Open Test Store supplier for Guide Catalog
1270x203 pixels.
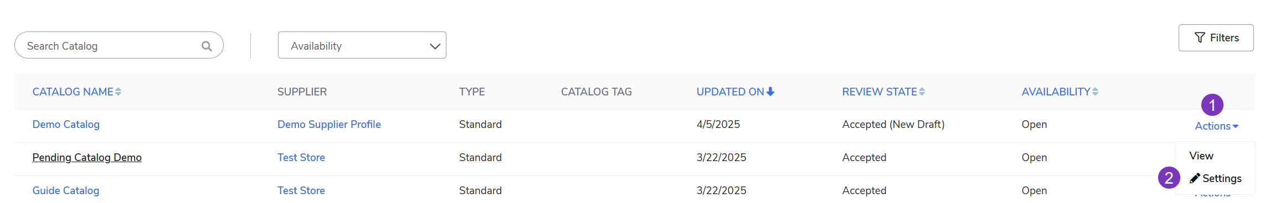(x=301, y=190)
